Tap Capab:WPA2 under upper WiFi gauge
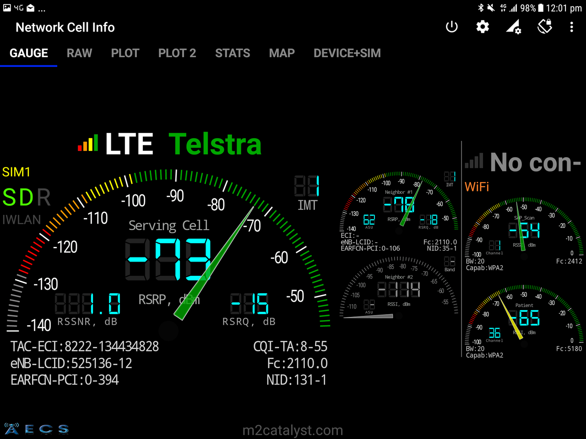This screenshot has width=586, height=439. pos(484,268)
